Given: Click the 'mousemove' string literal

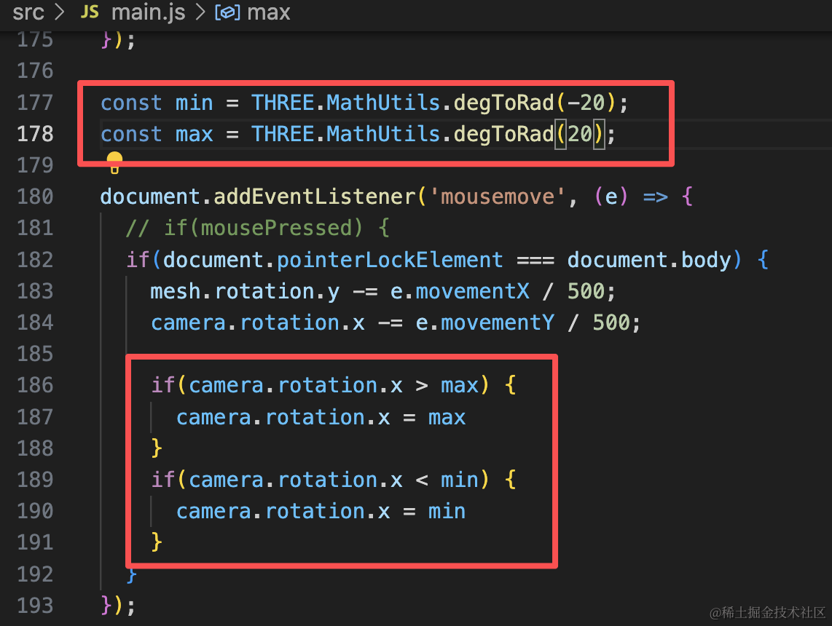Looking at the screenshot, I should point(498,197).
